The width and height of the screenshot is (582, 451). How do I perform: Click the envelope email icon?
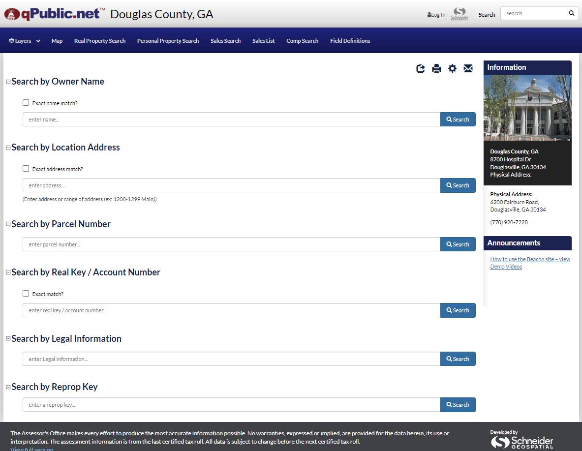click(468, 68)
